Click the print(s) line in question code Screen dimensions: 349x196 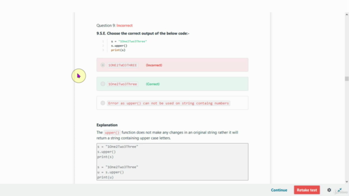(x=118, y=50)
